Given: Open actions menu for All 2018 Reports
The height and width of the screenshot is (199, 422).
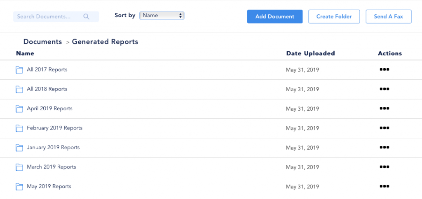Looking at the screenshot, I should (384, 89).
